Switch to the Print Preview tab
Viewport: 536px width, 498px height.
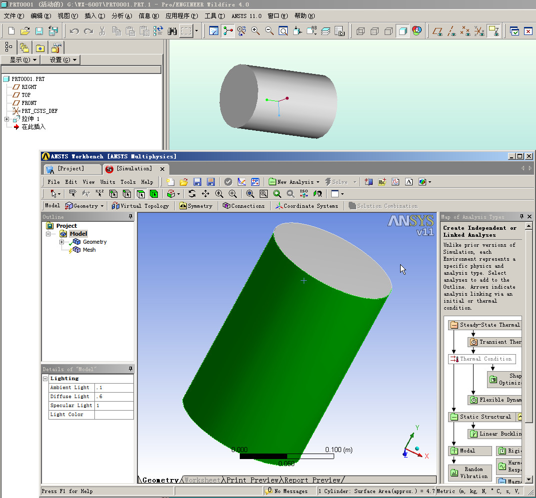[x=252, y=480]
